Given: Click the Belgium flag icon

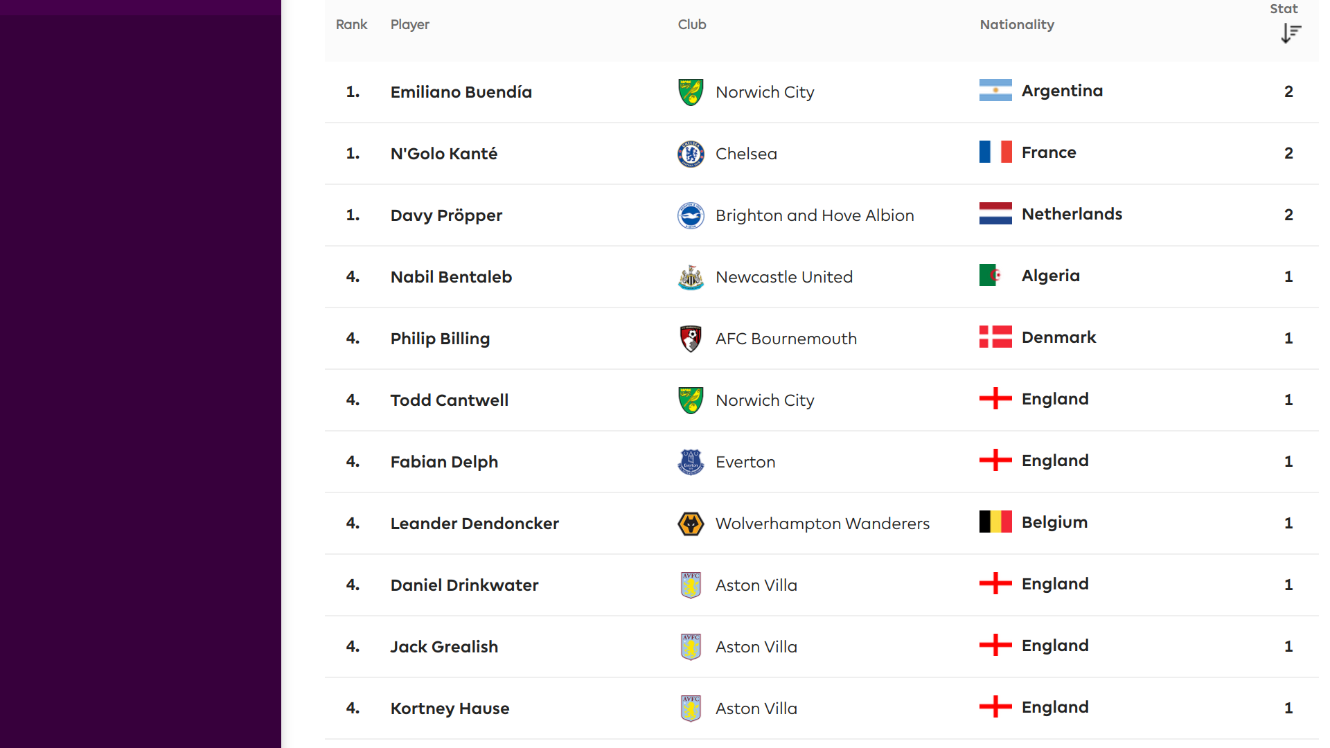Looking at the screenshot, I should [995, 522].
